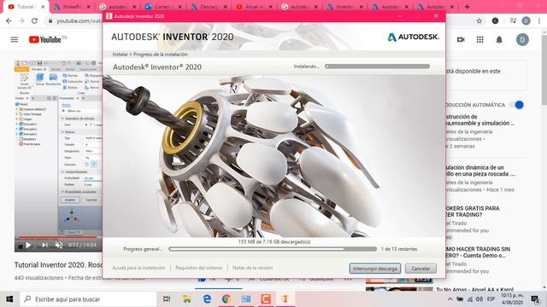Click the Instalando progress bar
The image size is (547, 307).
click(377, 67)
